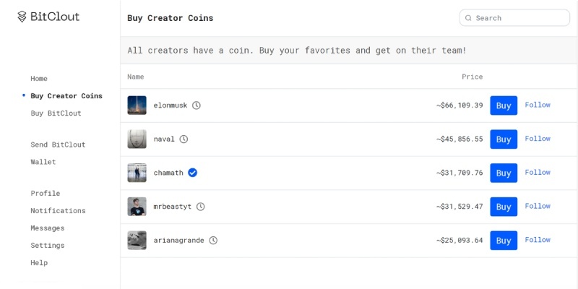This screenshot has height=289, width=578.
Task: Click chamath's blue verified checkmark badge
Action: (192, 173)
